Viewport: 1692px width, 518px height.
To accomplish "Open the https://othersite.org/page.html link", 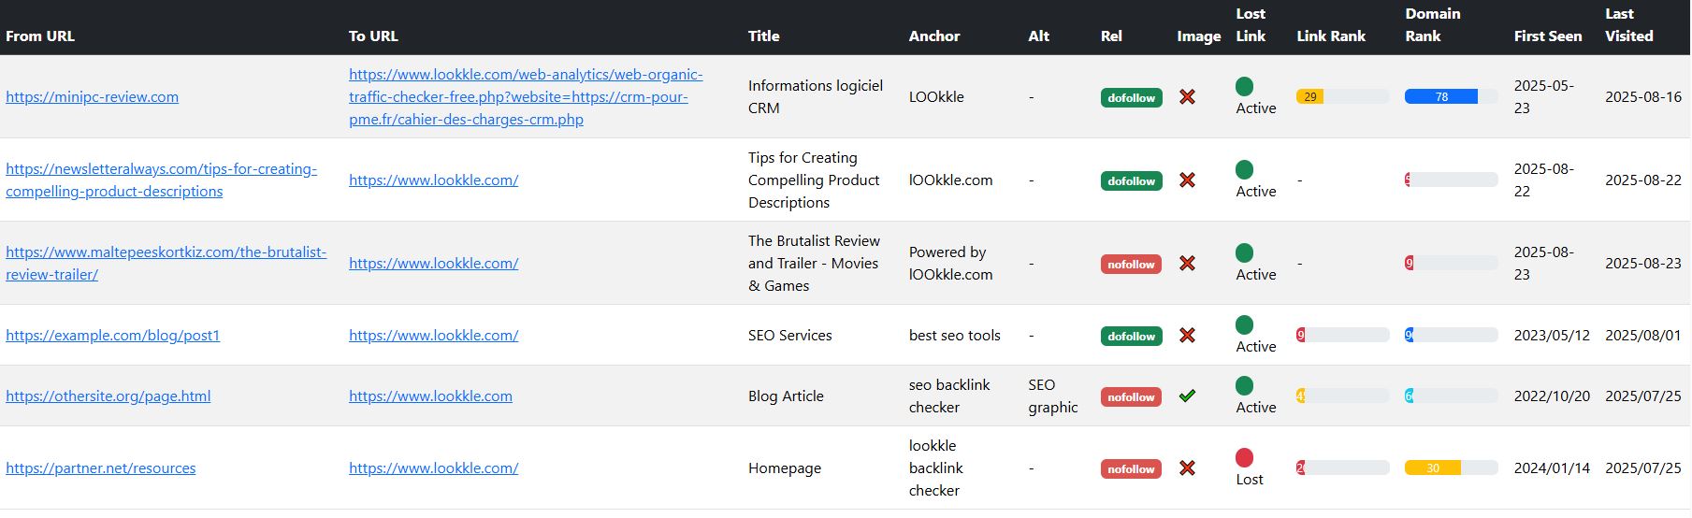I will coord(108,396).
